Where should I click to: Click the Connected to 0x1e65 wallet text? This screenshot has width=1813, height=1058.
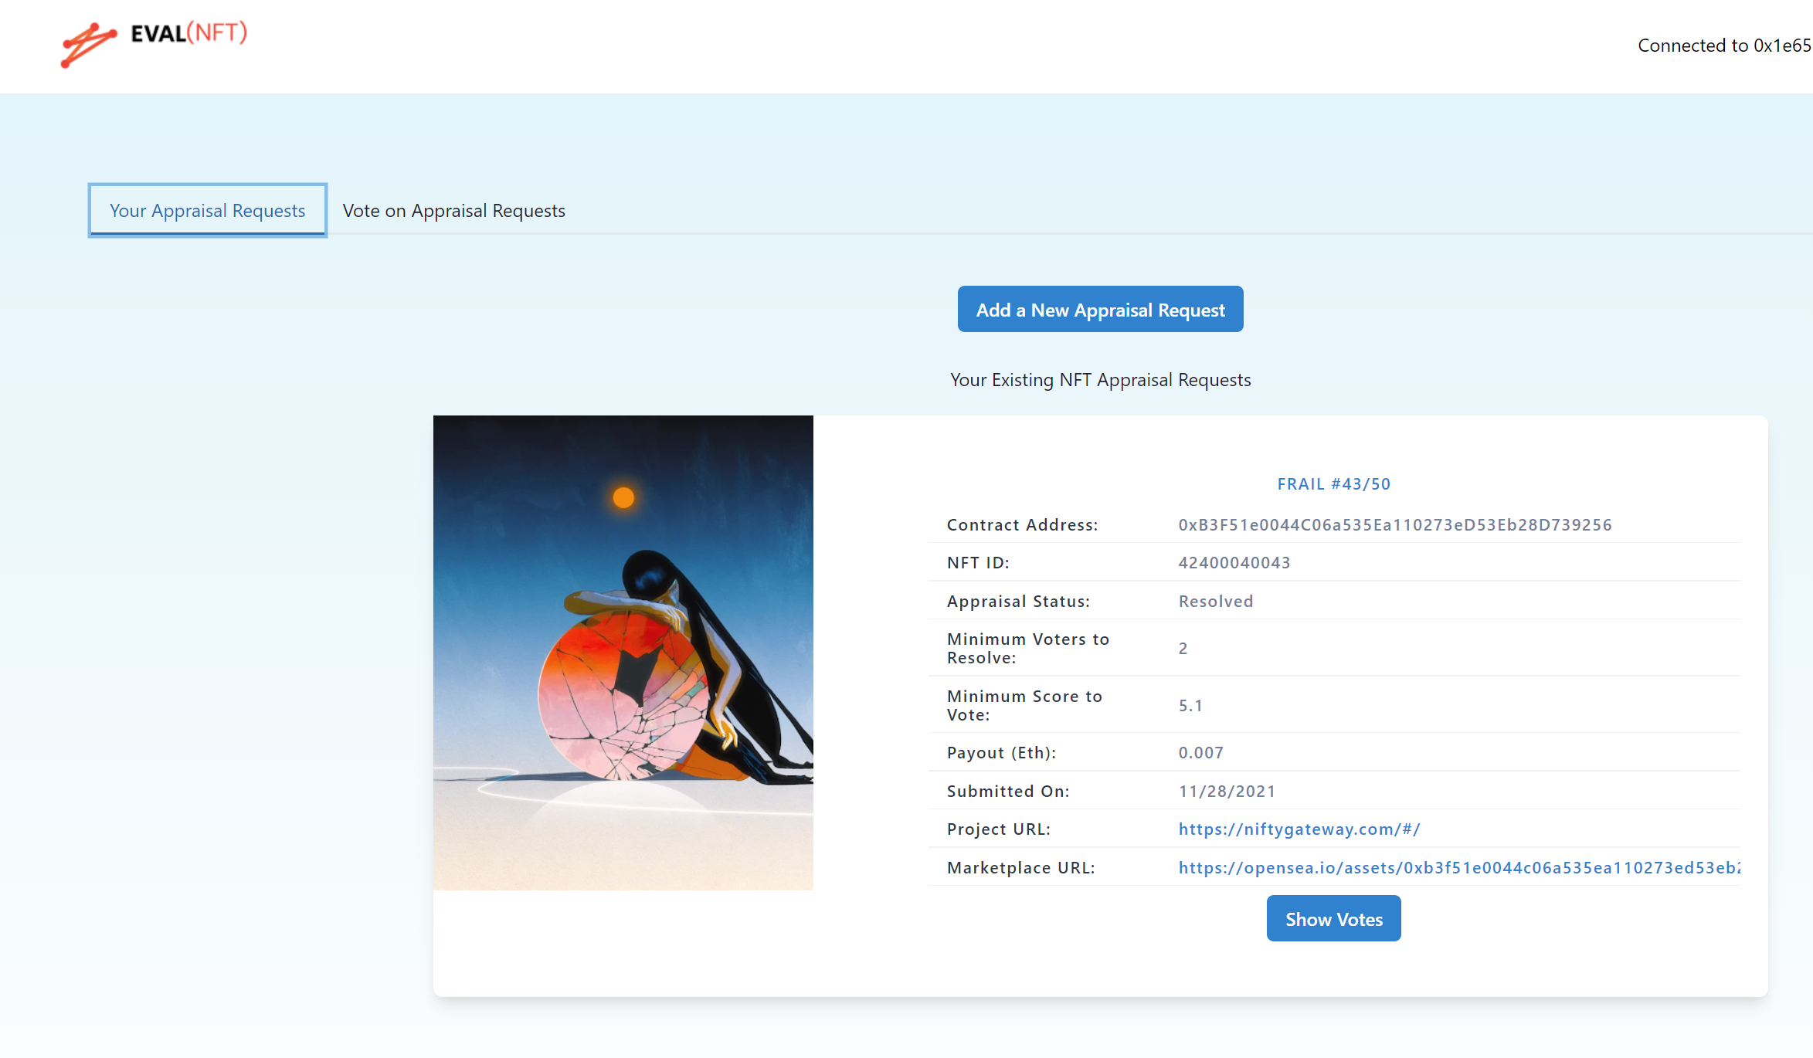pyautogui.click(x=1723, y=46)
